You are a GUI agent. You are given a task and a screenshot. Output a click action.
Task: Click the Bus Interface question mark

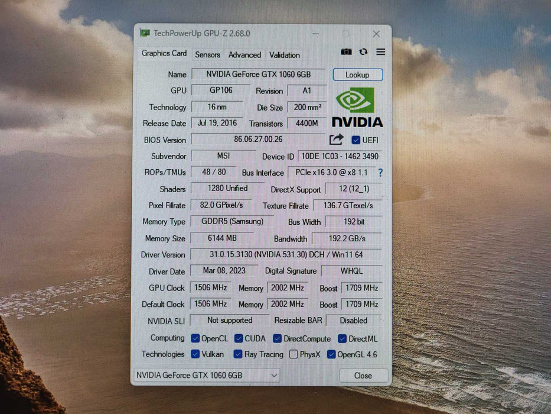pyautogui.click(x=380, y=173)
